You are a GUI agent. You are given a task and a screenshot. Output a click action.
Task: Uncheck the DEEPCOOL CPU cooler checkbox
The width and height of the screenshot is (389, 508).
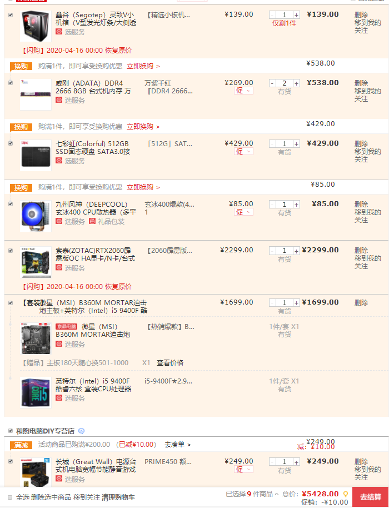click(x=11, y=204)
